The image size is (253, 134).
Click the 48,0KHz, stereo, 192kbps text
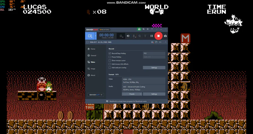(132, 90)
